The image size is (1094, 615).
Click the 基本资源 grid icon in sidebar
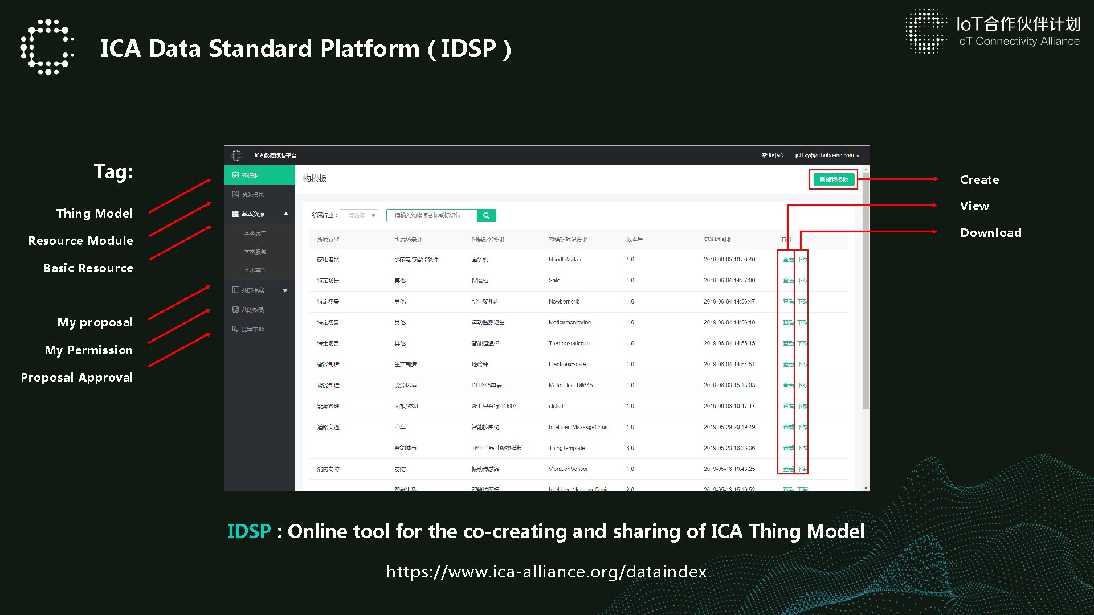[x=235, y=214]
